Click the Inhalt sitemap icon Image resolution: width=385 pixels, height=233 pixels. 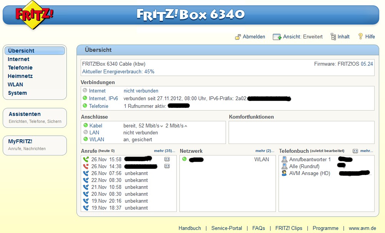[x=333, y=36]
